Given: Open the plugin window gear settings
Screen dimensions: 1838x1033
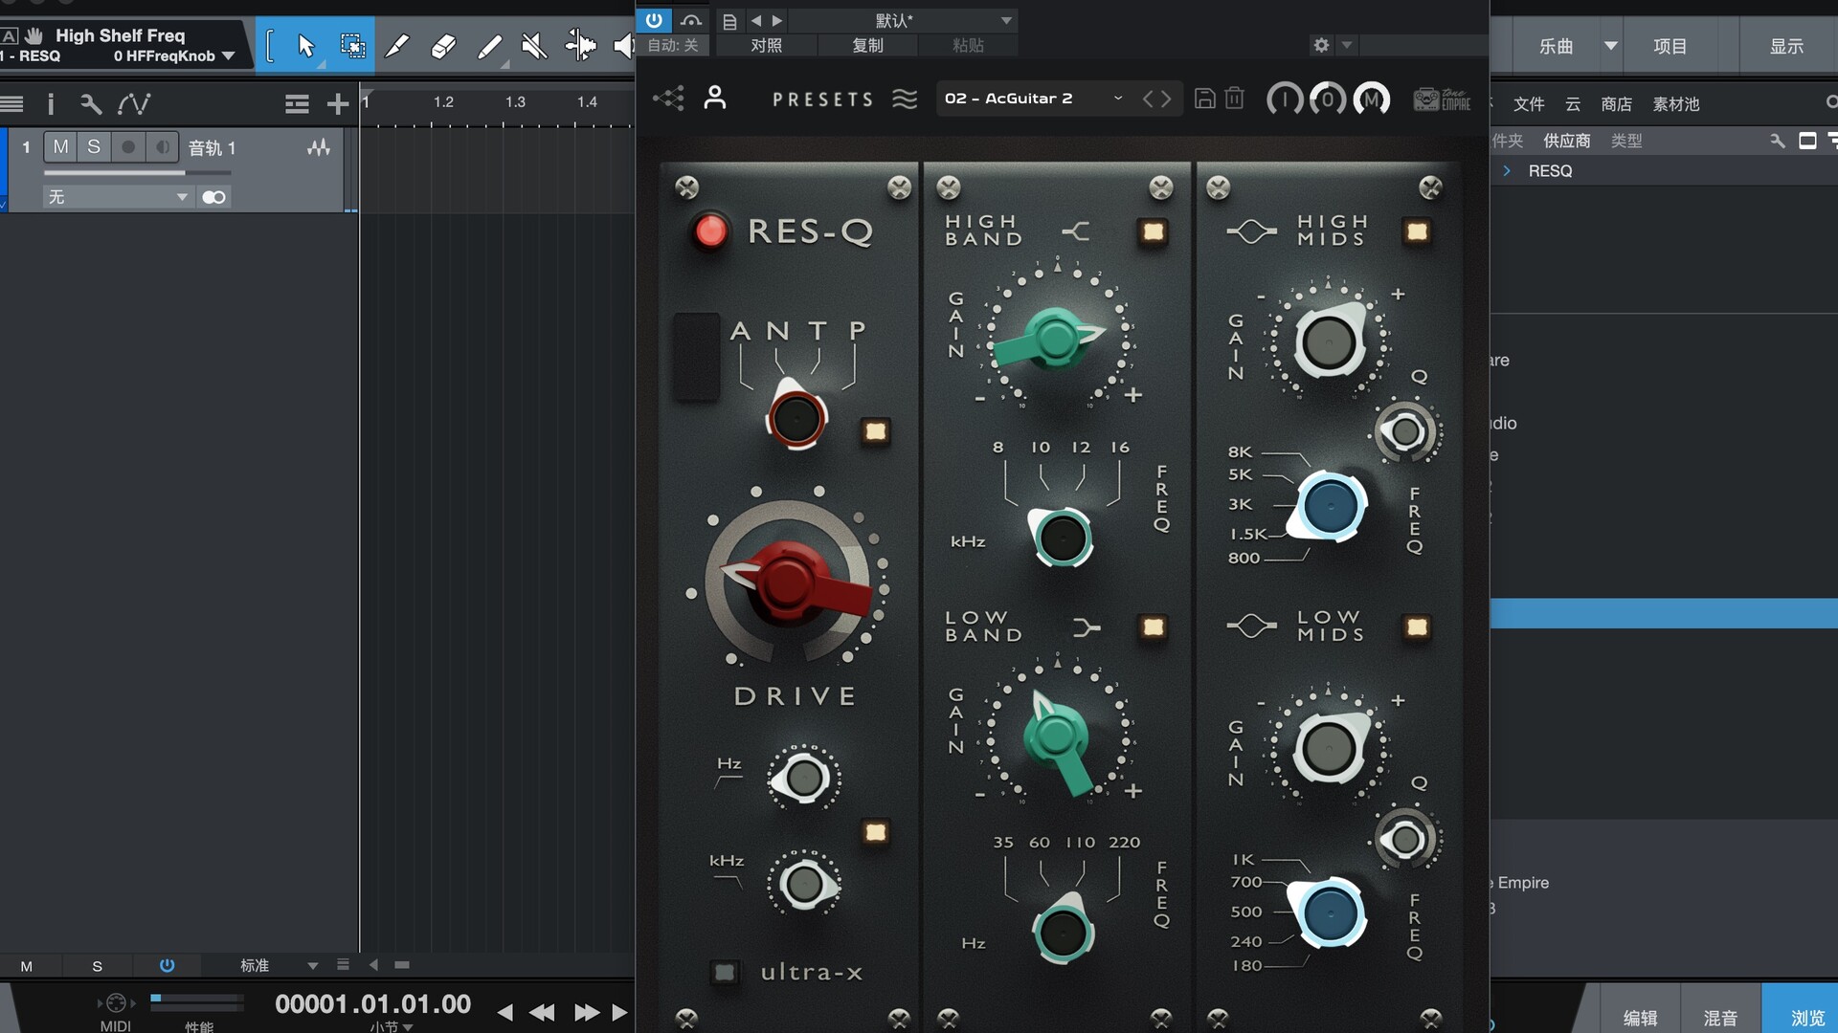Looking at the screenshot, I should 1321,45.
